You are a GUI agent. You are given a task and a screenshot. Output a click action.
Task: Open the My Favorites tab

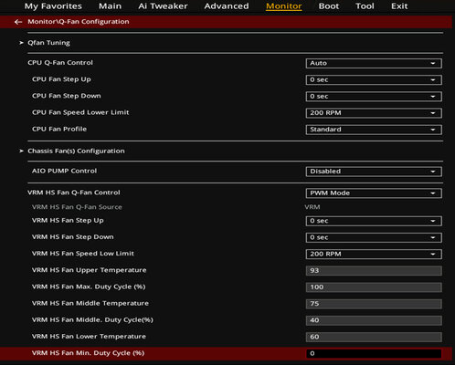(53, 6)
